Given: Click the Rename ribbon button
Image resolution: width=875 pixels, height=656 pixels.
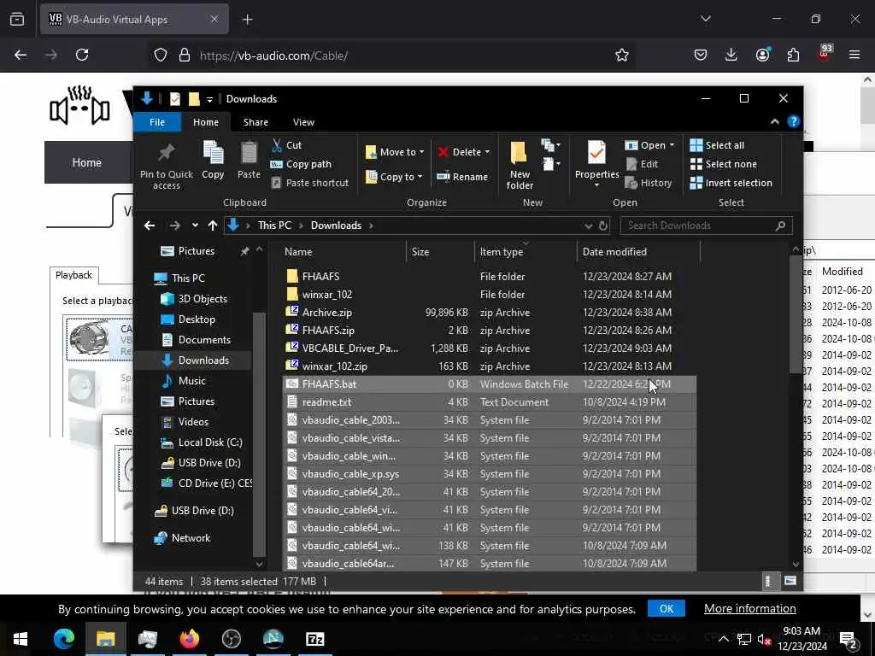Looking at the screenshot, I should coord(462,177).
